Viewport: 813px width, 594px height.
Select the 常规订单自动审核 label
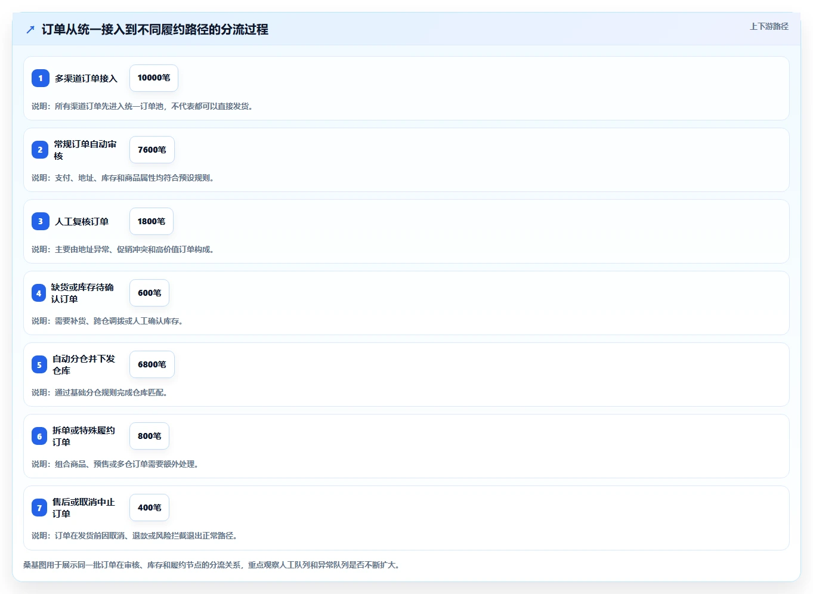pos(85,150)
